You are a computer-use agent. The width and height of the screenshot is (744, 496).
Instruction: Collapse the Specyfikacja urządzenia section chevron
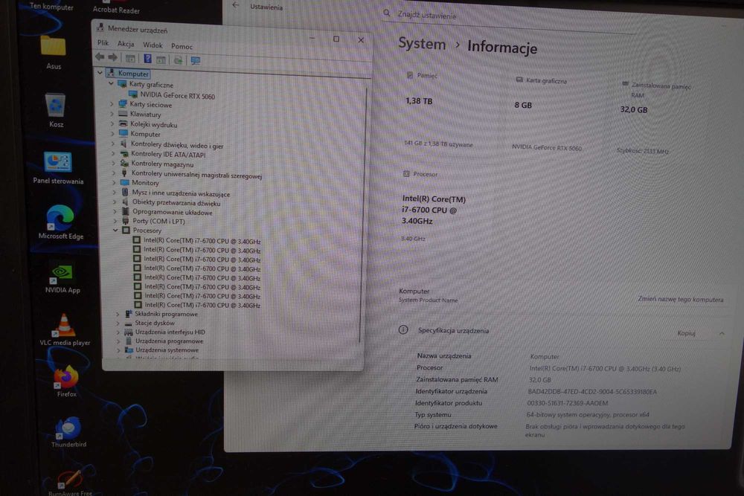click(x=722, y=333)
